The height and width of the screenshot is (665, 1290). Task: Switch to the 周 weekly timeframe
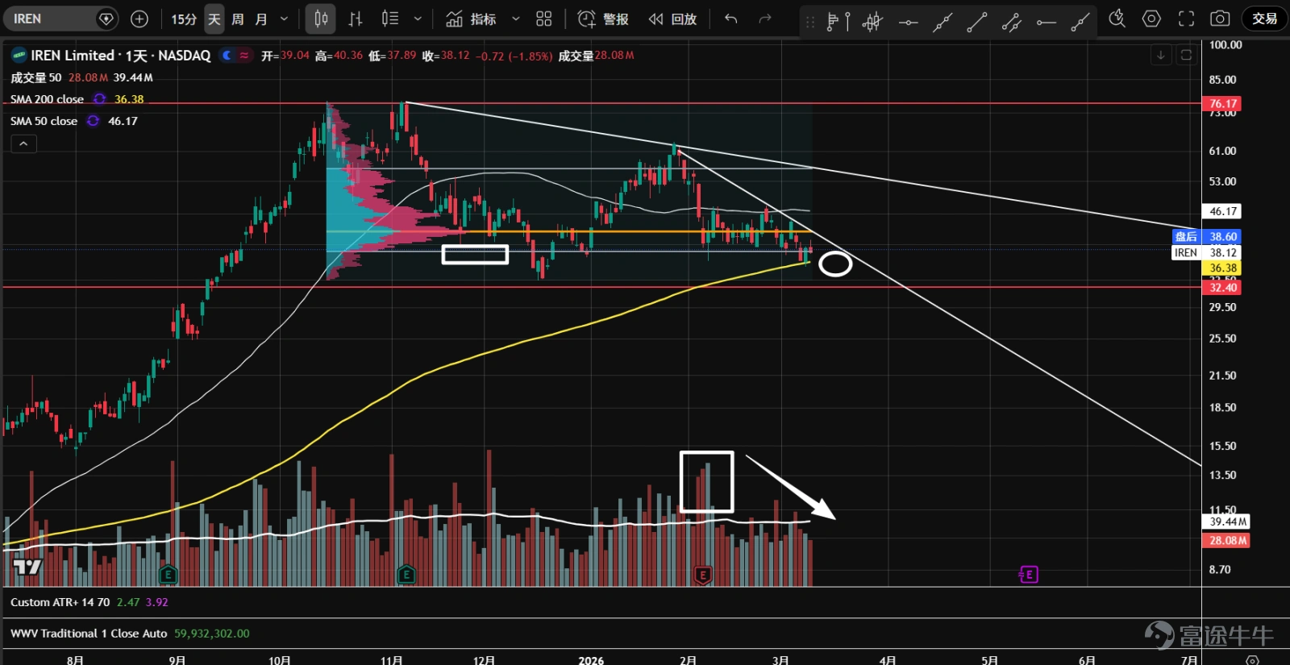[x=238, y=19]
